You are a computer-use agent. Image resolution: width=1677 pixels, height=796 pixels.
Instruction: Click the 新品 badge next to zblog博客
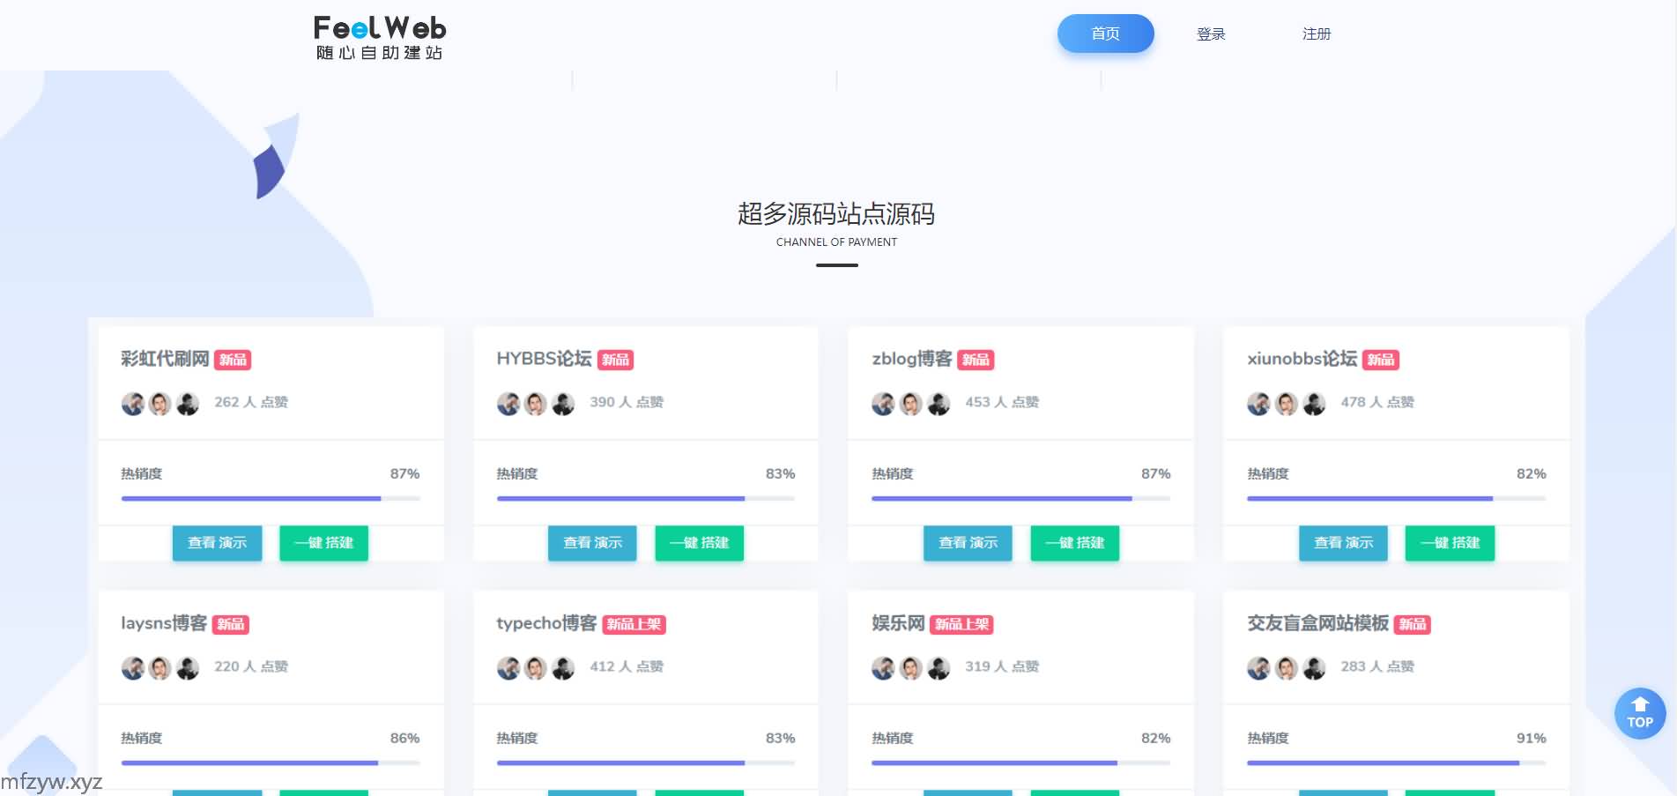click(976, 360)
